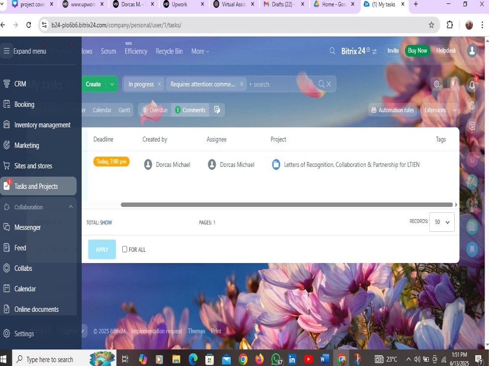This screenshot has height=366, width=489.
Task: Click the mark-all-comments-read icon beside Comments
Action: (x=217, y=110)
